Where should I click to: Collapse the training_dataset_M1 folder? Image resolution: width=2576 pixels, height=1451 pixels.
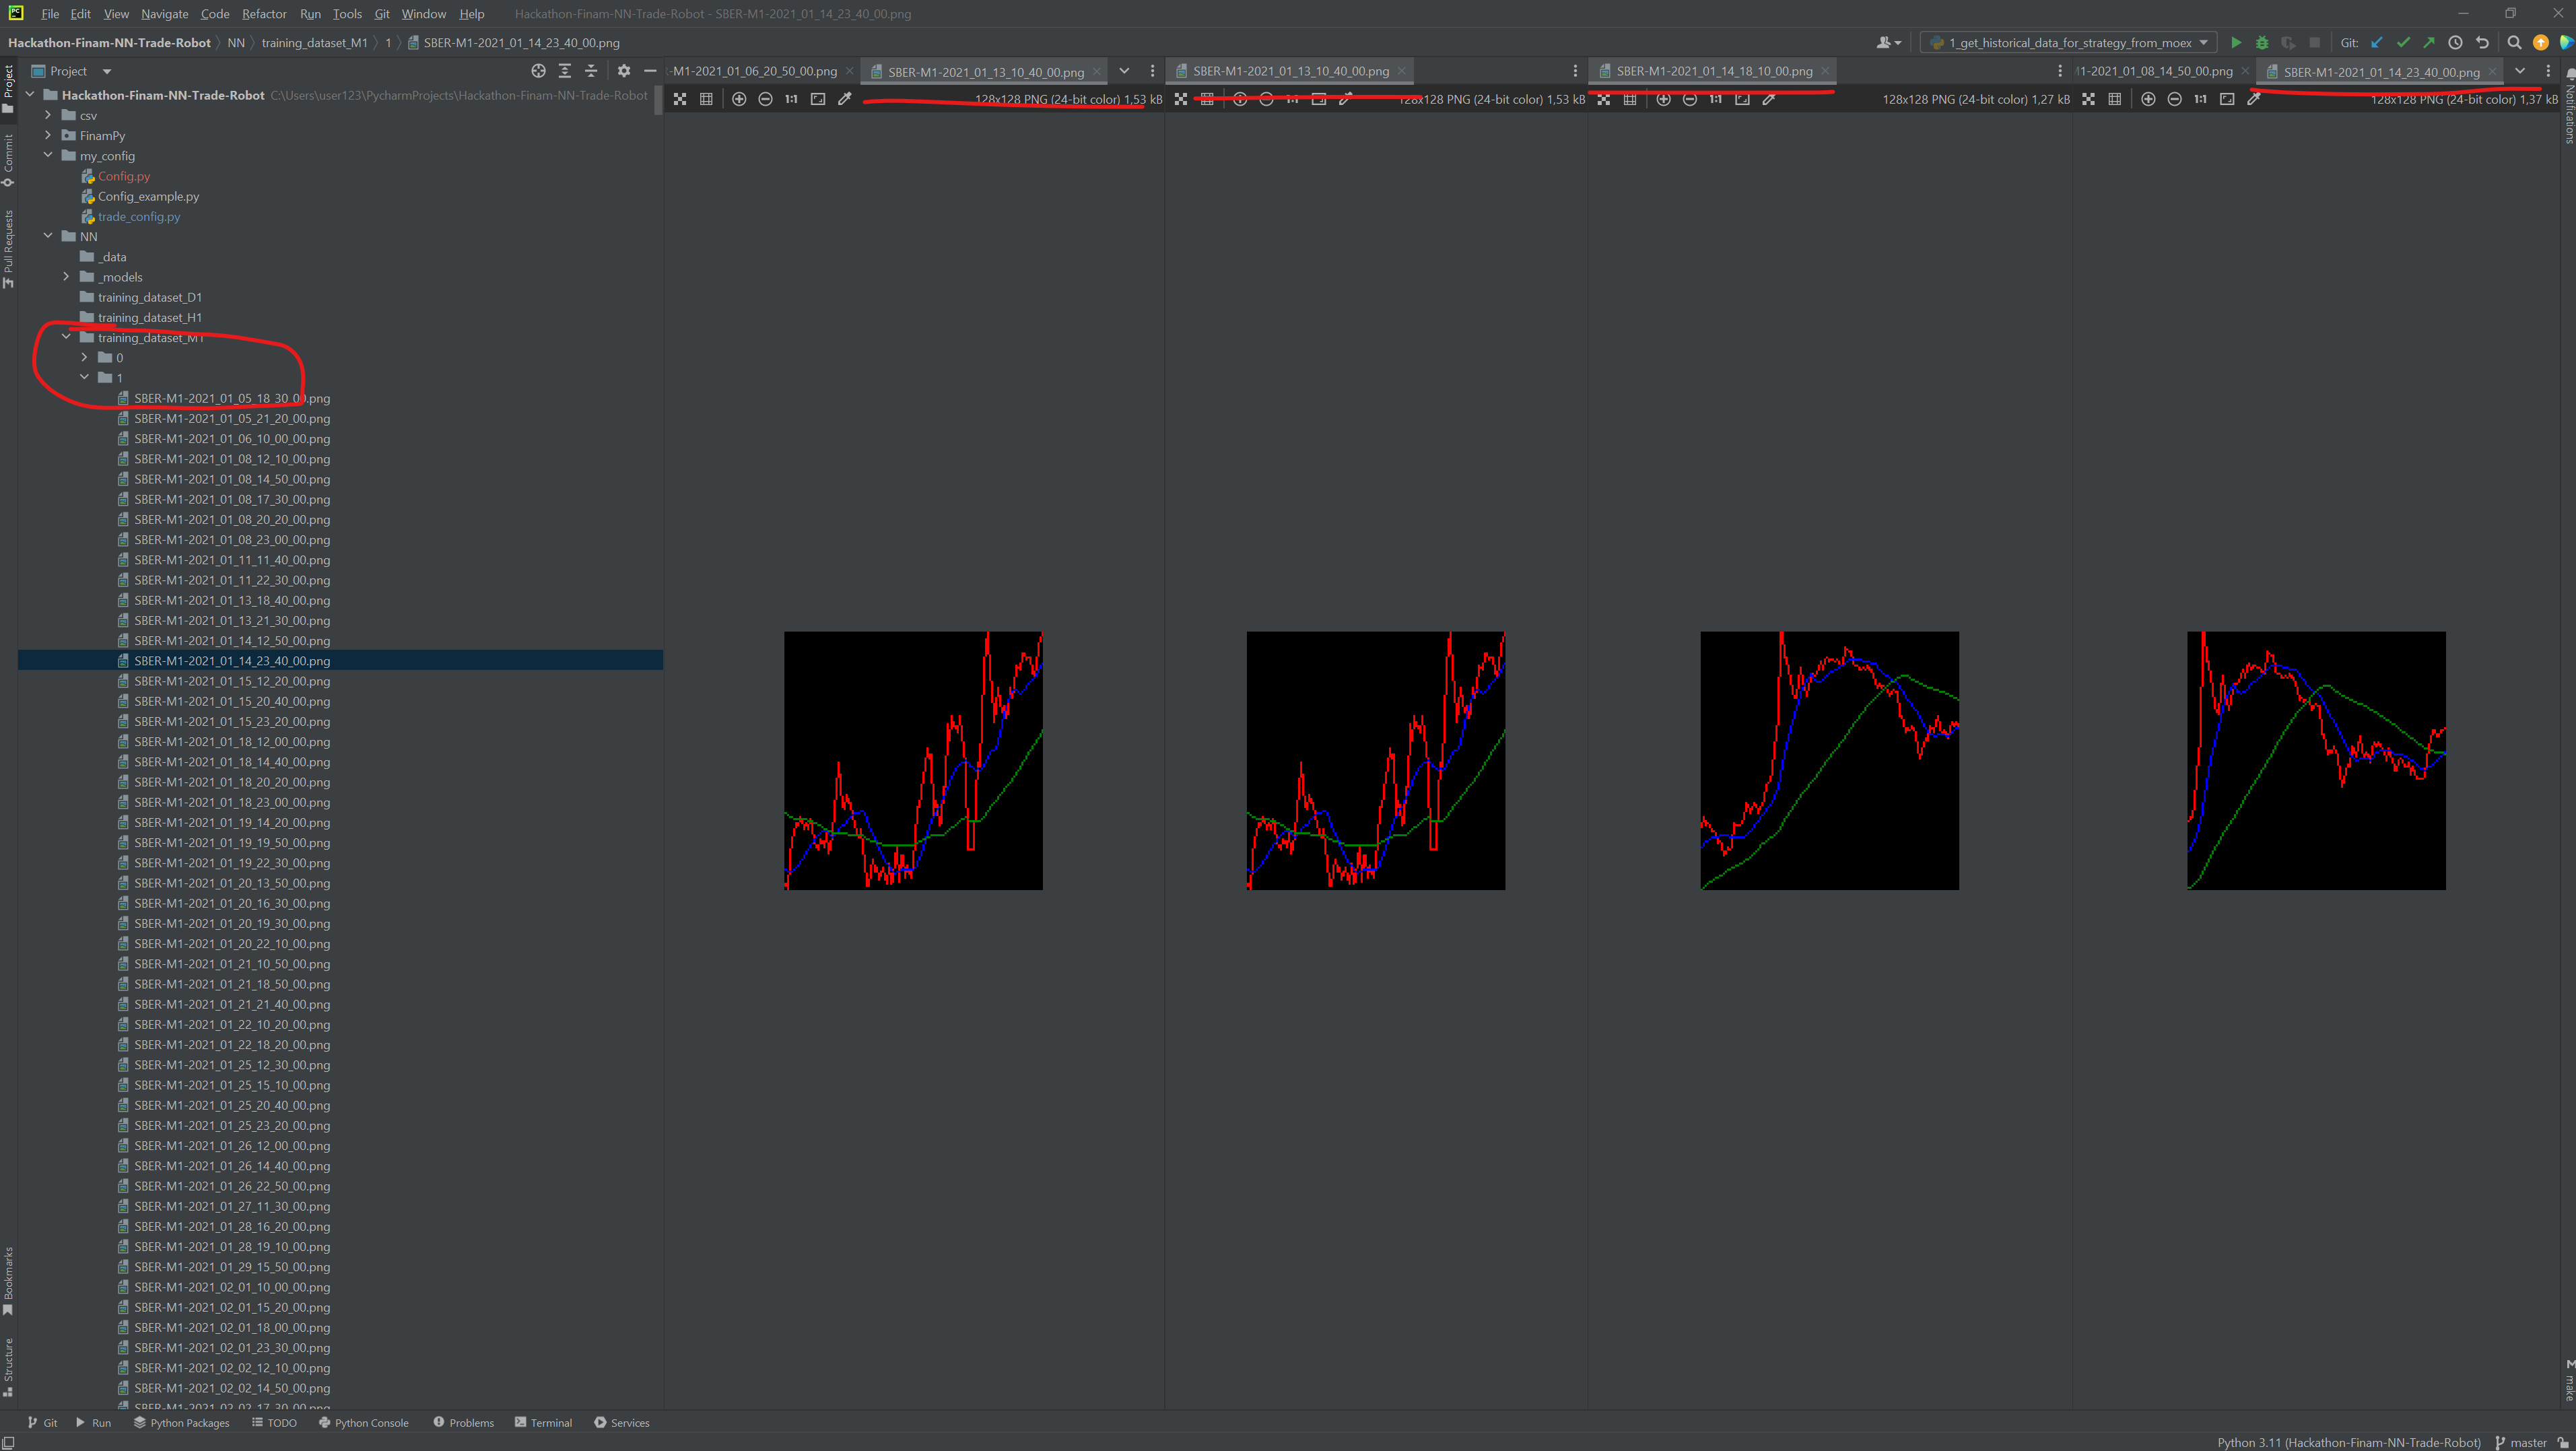click(x=66, y=337)
